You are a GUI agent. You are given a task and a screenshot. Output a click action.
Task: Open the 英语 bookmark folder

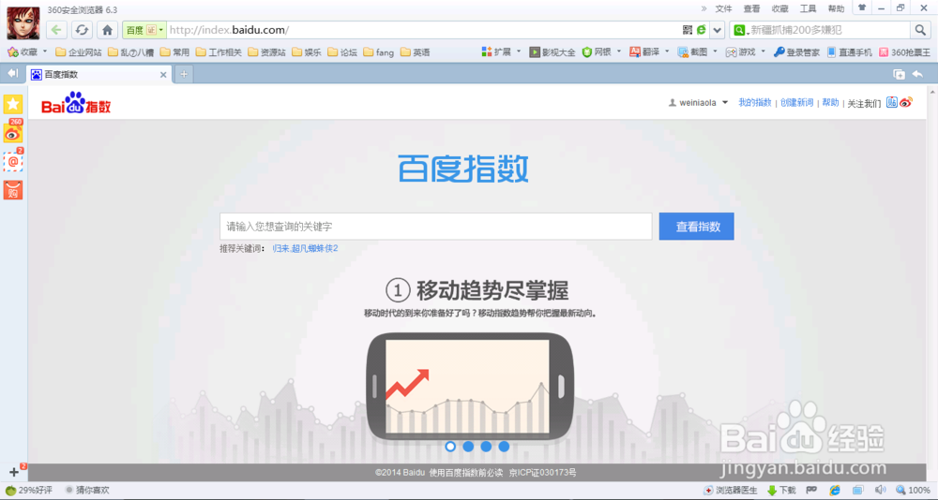[x=416, y=52]
